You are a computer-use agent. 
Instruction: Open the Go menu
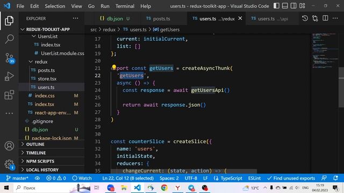[91, 6]
